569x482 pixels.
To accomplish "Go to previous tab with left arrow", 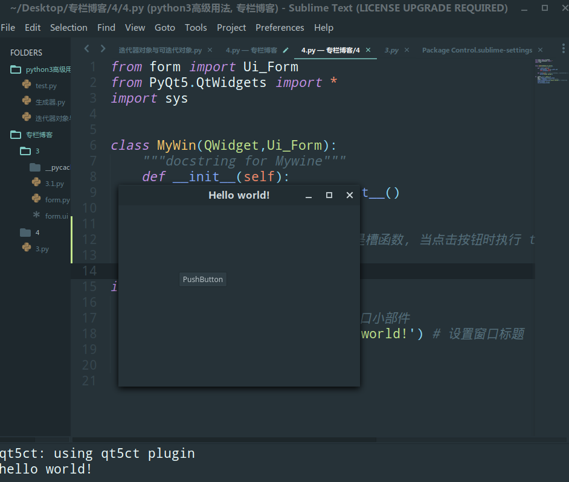I will pyautogui.click(x=87, y=49).
